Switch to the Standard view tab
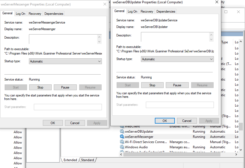The height and width of the screenshot is (168, 245). (87, 160)
